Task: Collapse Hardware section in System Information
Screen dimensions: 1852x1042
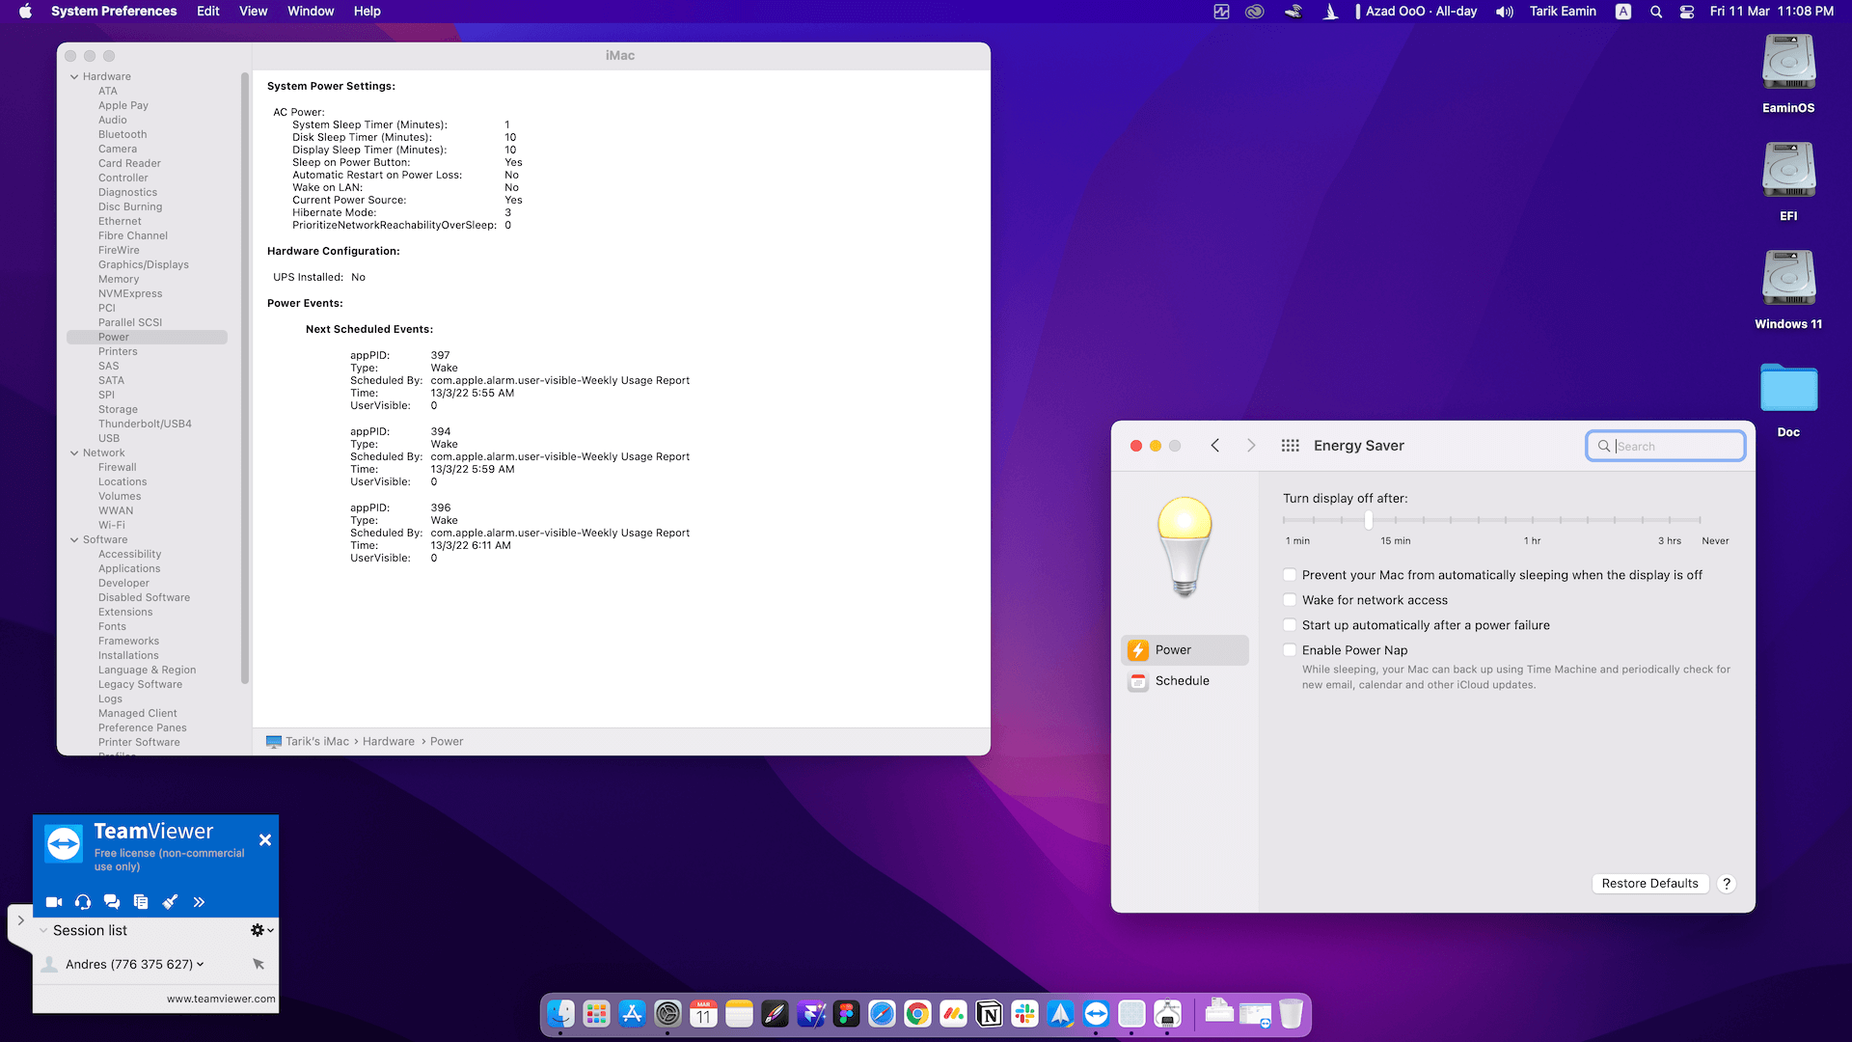Action: (x=74, y=76)
